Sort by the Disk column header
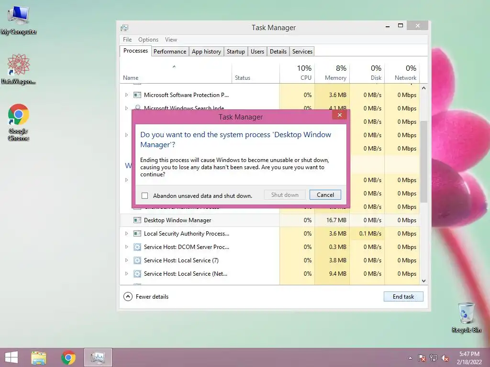This screenshot has width=490, height=367. (367, 73)
